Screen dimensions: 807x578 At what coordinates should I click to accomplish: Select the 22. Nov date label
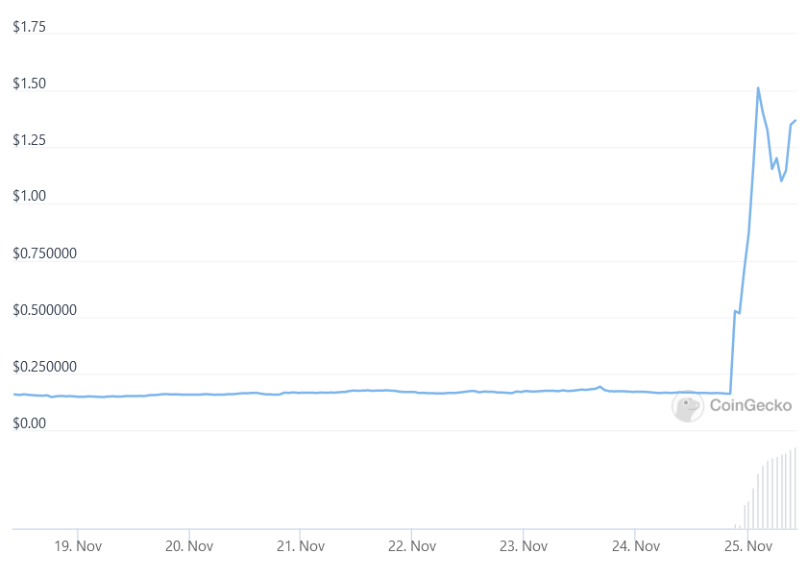click(412, 546)
